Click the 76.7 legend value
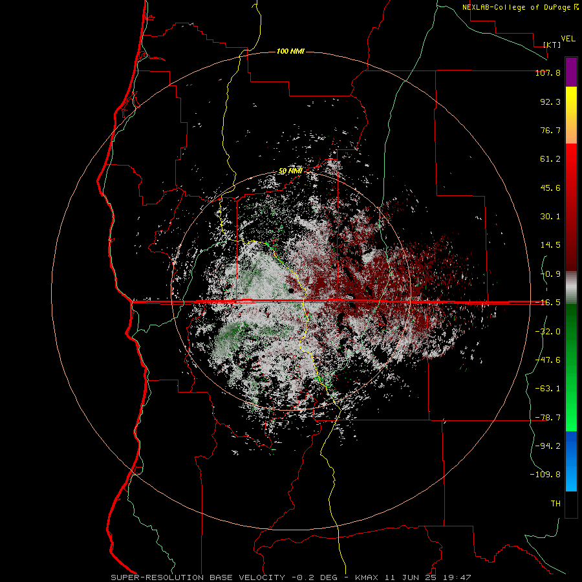582x582 pixels. pyautogui.click(x=550, y=130)
